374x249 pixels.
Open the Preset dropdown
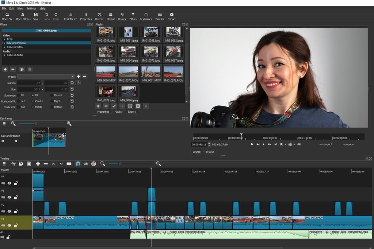click(46, 77)
